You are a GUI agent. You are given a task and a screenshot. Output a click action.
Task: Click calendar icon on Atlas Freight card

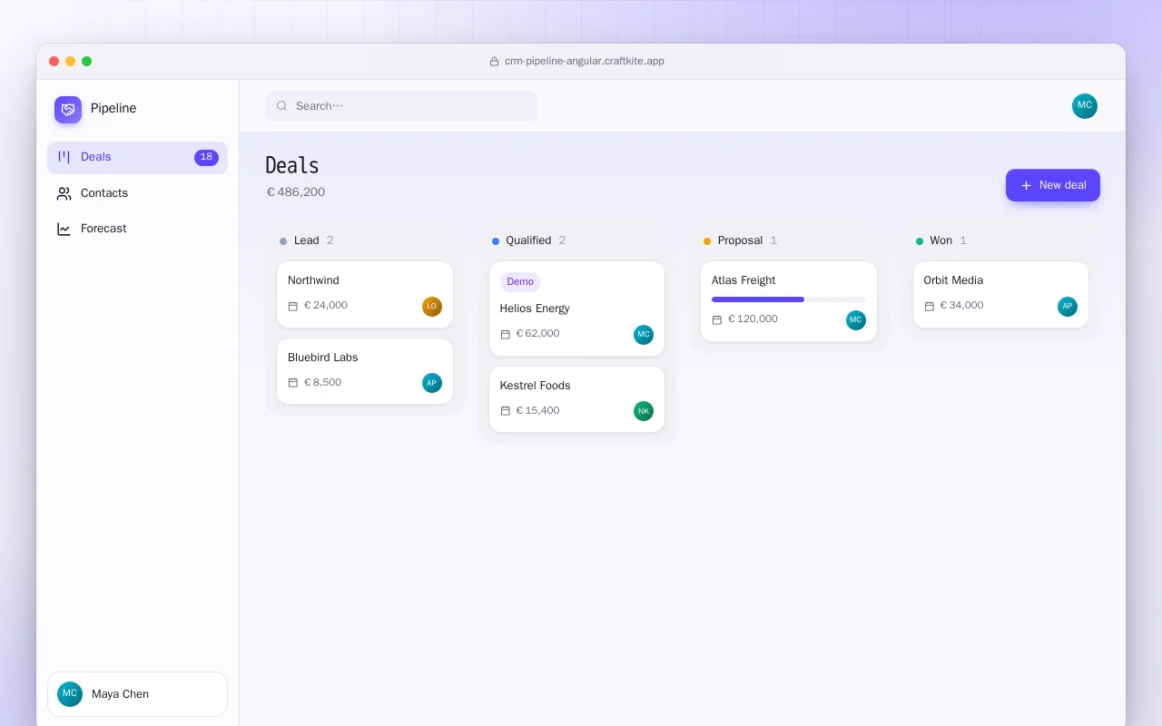point(717,320)
